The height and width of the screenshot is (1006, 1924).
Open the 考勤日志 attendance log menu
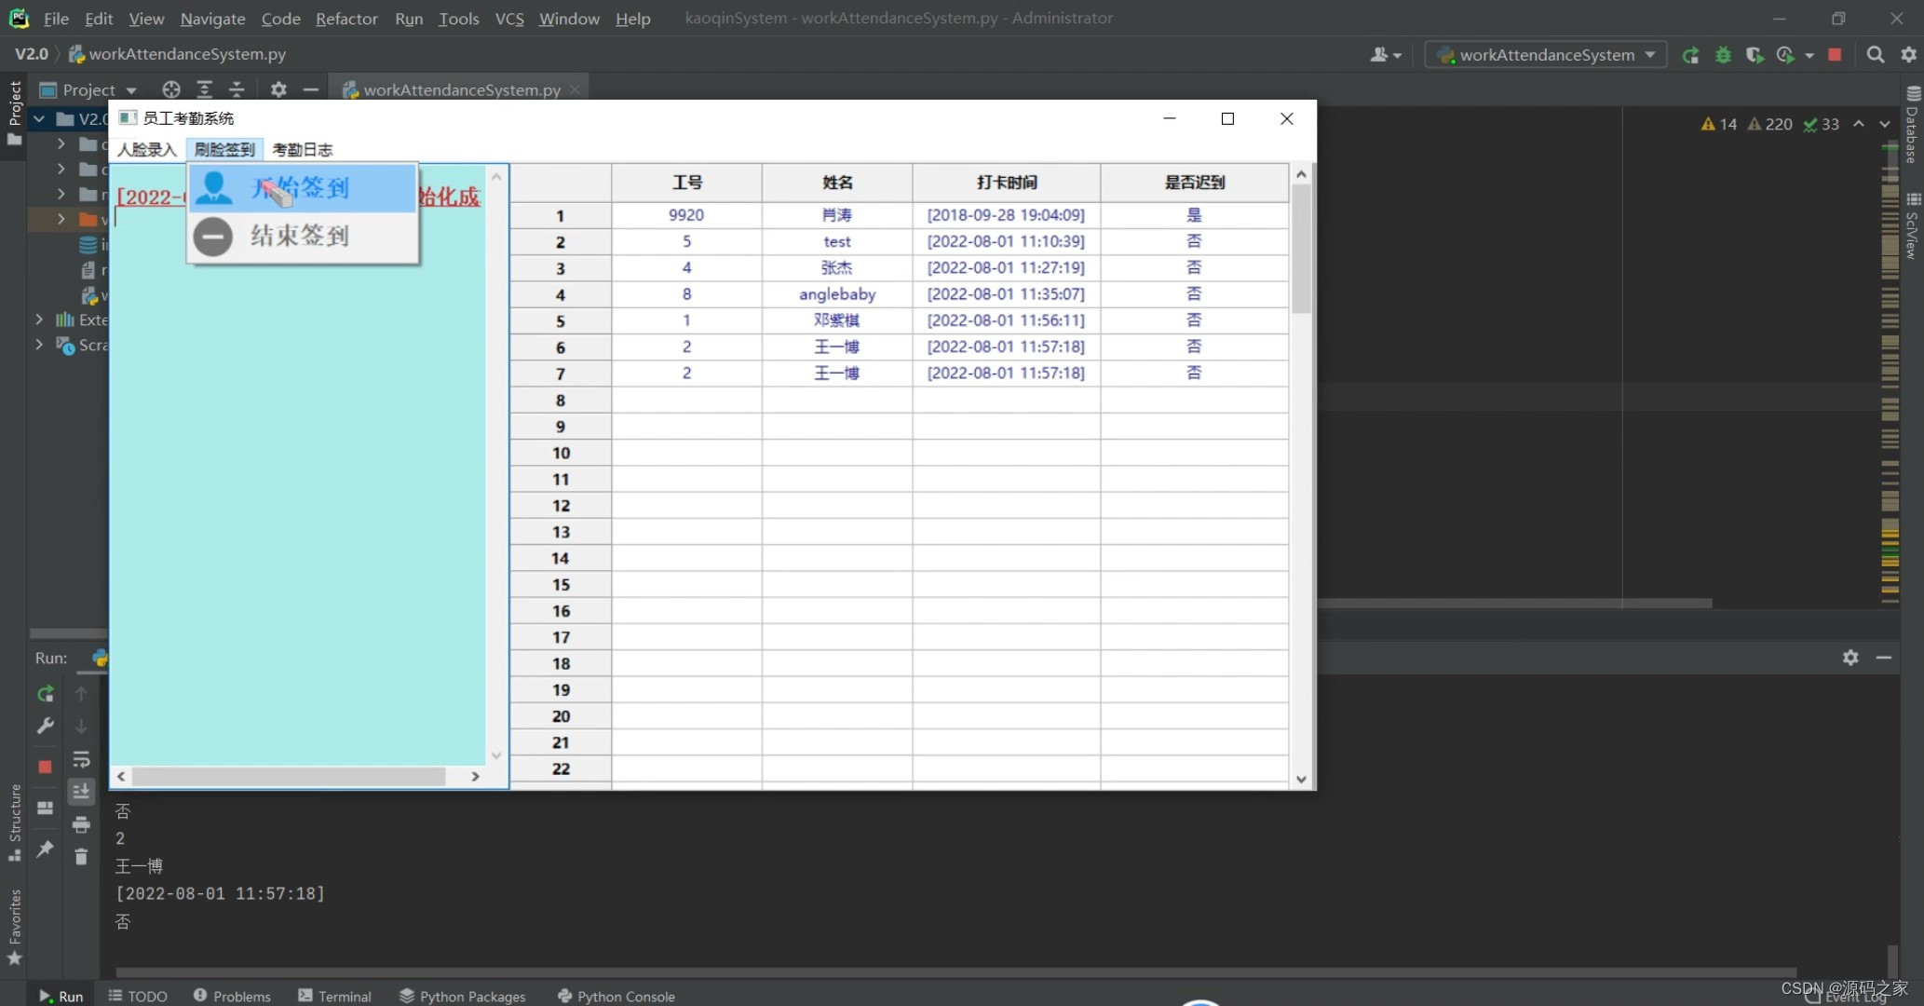pyautogui.click(x=302, y=149)
